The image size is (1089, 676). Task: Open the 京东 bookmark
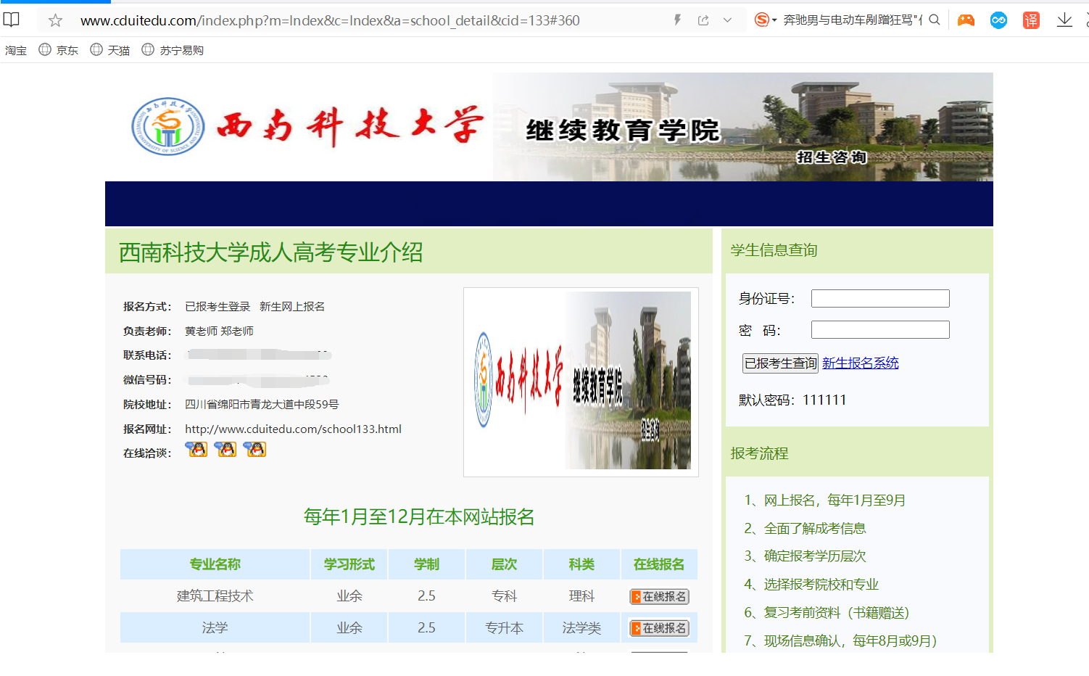pos(59,50)
